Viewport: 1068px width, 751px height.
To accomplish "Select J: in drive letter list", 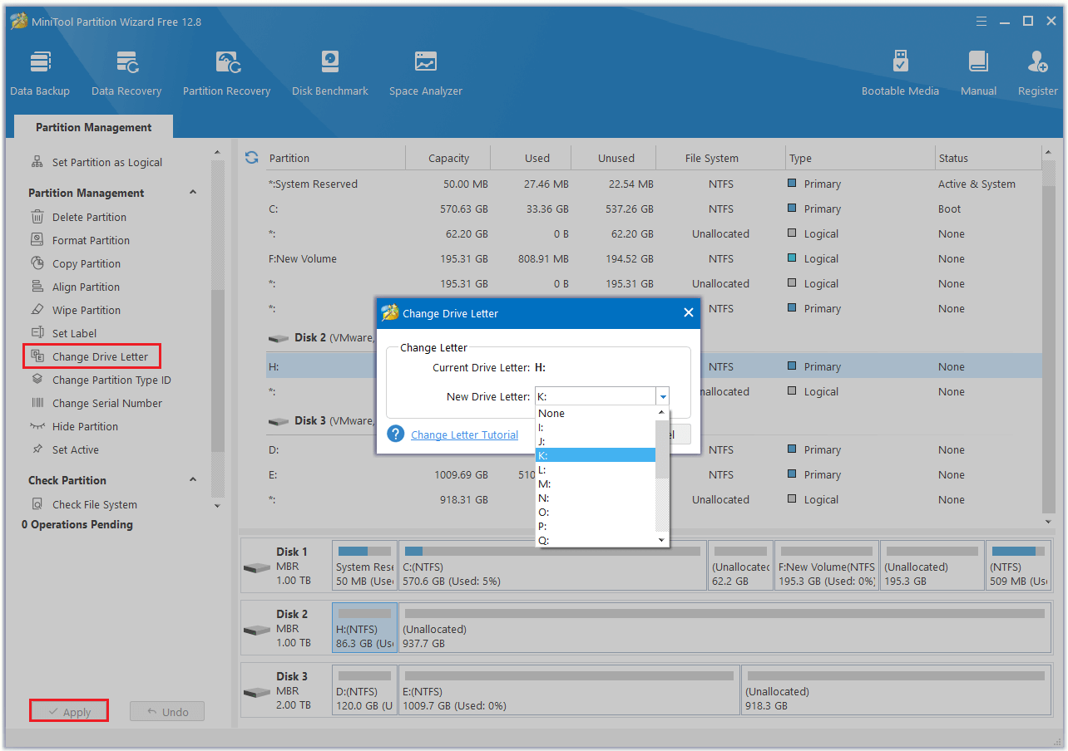I will point(596,441).
